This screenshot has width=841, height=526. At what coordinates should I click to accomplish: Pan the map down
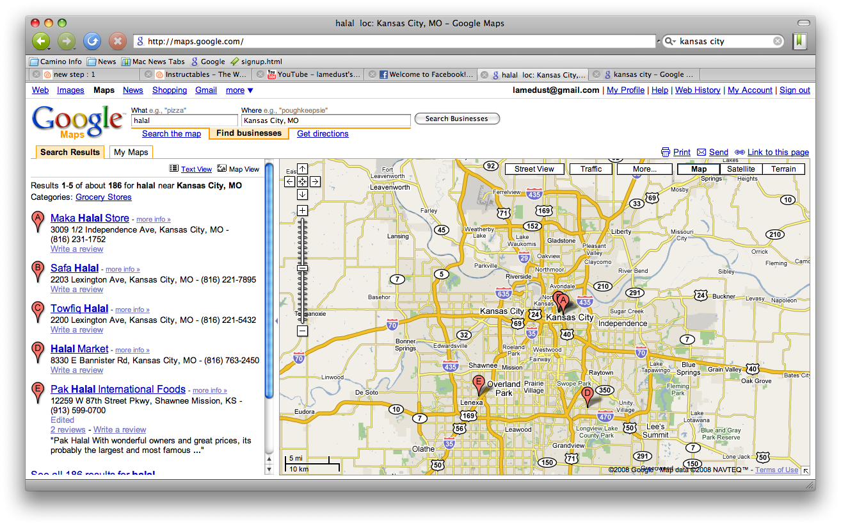point(303,194)
